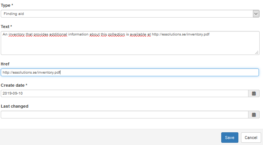Cancel the dialog
Image resolution: width=263 pixels, height=145 pixels.
click(x=251, y=138)
